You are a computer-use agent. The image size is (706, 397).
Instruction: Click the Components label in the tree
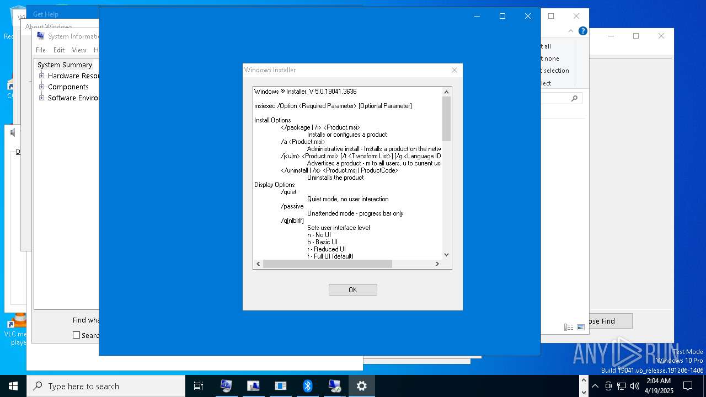click(x=68, y=87)
